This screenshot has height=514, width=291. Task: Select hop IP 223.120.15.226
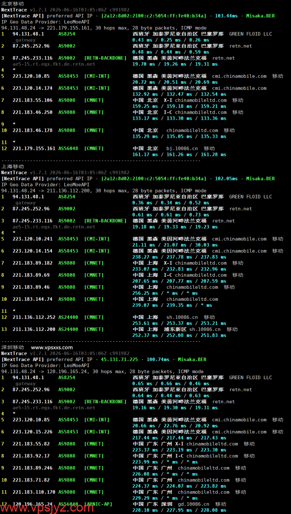tap(32, 432)
